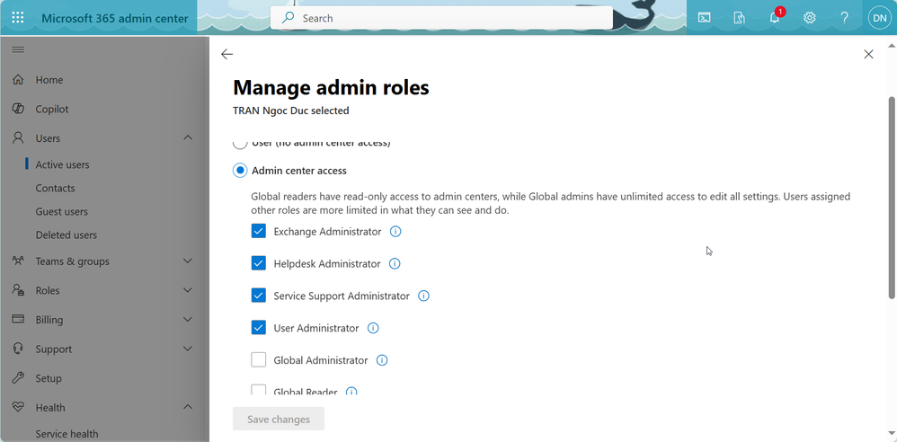Click the Health heart icon
Viewport: 897px width, 442px height.
(x=18, y=407)
